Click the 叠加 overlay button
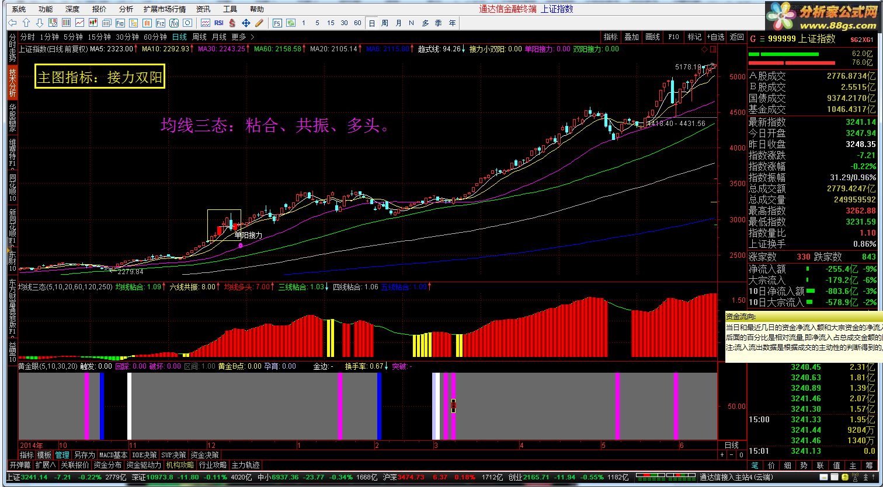 tap(631, 37)
